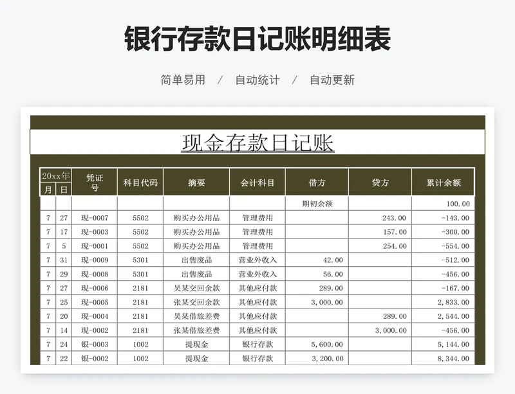Viewport: 515px width, 394px height.
Task: Select the 借方 column header
Action: 317,183
